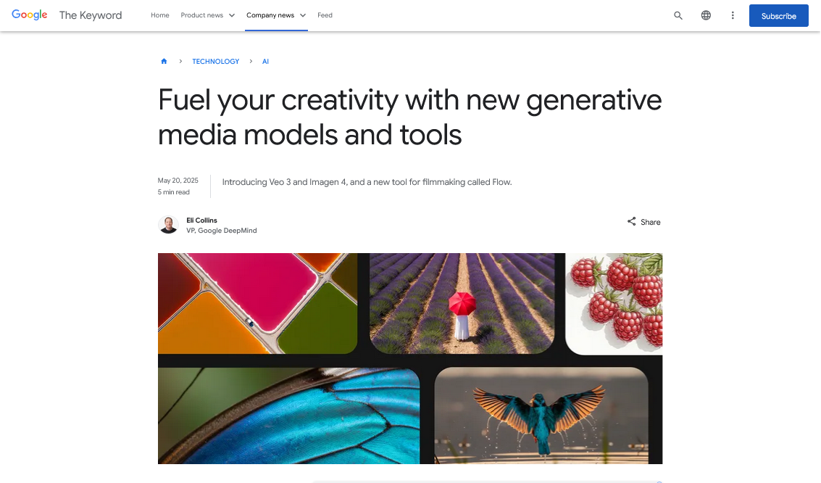821x483 pixels.
Task: Click the Subscribe button
Action: (778, 16)
